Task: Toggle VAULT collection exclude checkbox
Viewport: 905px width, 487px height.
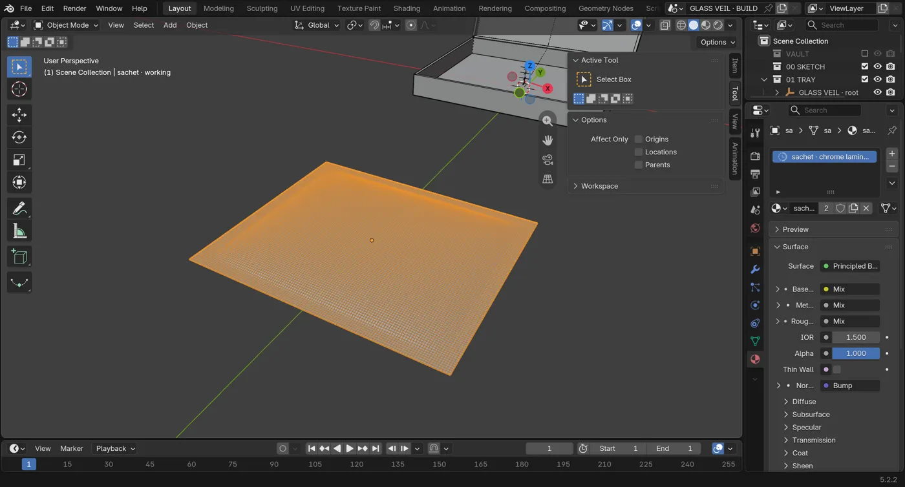Action: (865, 54)
